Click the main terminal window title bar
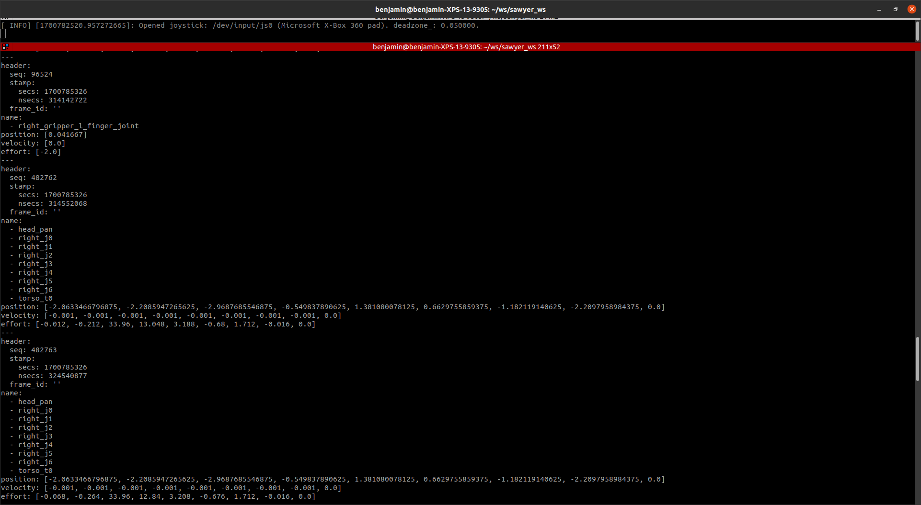The width and height of the screenshot is (921, 505). pyautogui.click(x=459, y=9)
